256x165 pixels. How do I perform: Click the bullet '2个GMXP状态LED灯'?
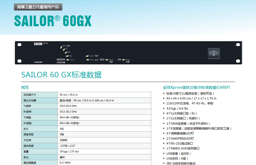pos(180,139)
